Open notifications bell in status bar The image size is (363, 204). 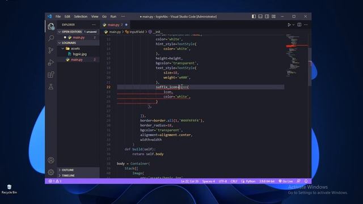306,181
